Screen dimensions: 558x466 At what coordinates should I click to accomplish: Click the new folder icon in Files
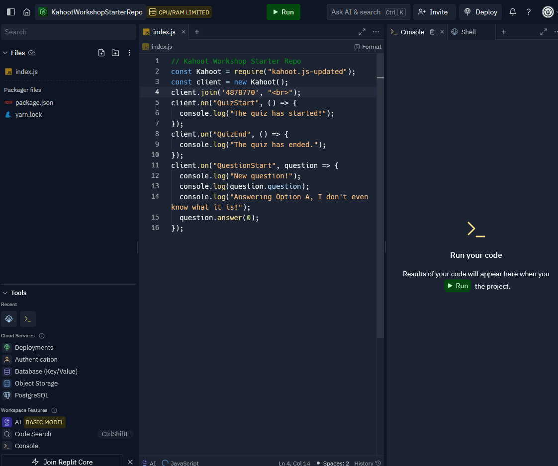pyautogui.click(x=115, y=53)
